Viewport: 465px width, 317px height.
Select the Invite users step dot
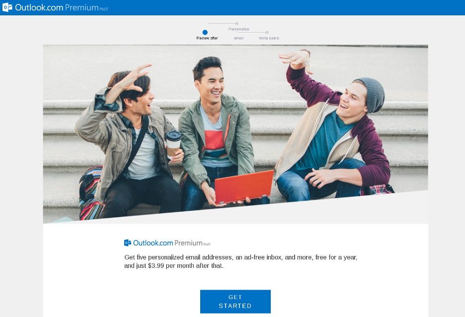[267, 32]
